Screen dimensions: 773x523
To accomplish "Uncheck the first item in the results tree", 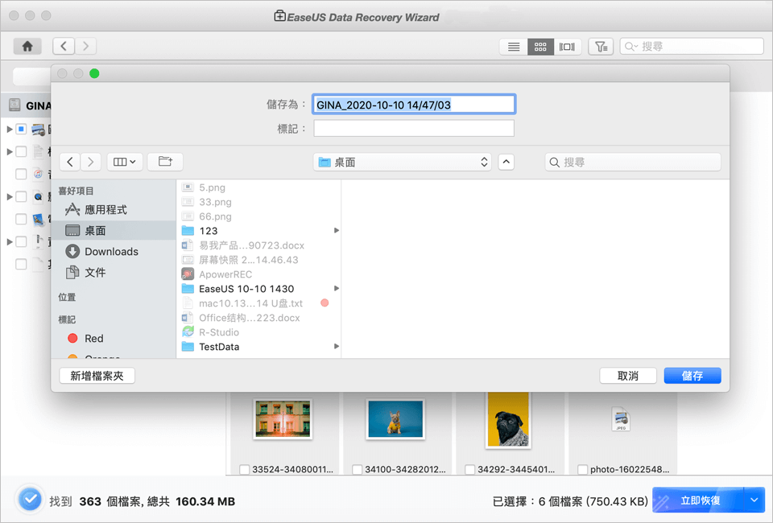I will (x=23, y=129).
